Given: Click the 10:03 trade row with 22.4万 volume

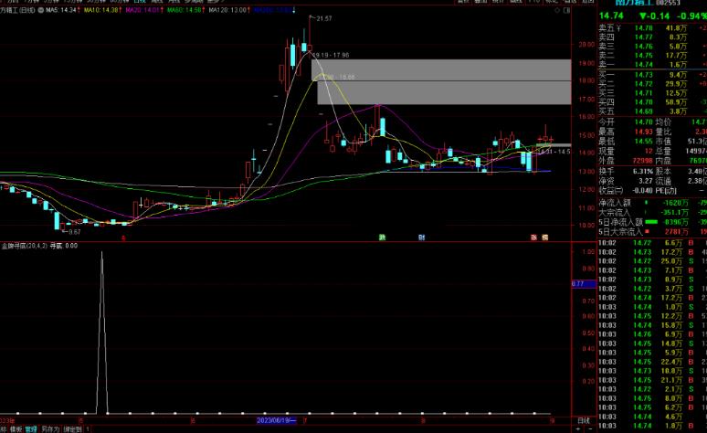Looking at the screenshot, I should click(652, 362).
